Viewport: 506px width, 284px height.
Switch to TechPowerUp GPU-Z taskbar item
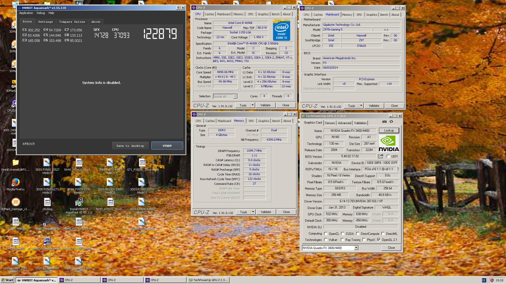pyautogui.click(x=208, y=280)
